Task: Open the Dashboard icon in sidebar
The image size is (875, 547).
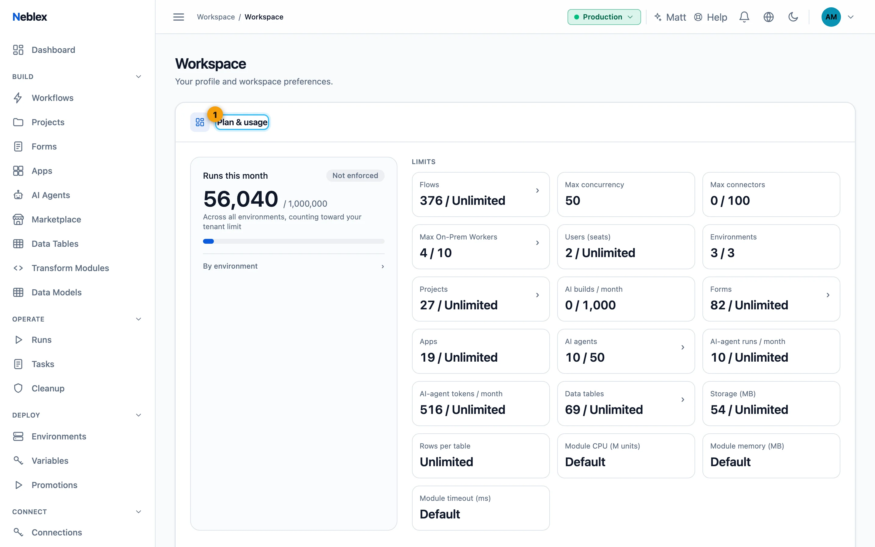Action: tap(18, 50)
